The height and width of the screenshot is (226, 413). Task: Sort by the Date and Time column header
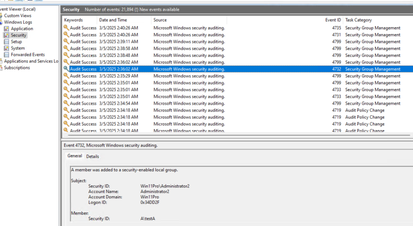click(124, 20)
